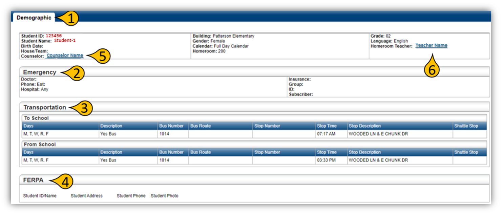The width and height of the screenshot is (502, 215).
Task: Click Bus Number header in From School table
Action: coord(171,152)
